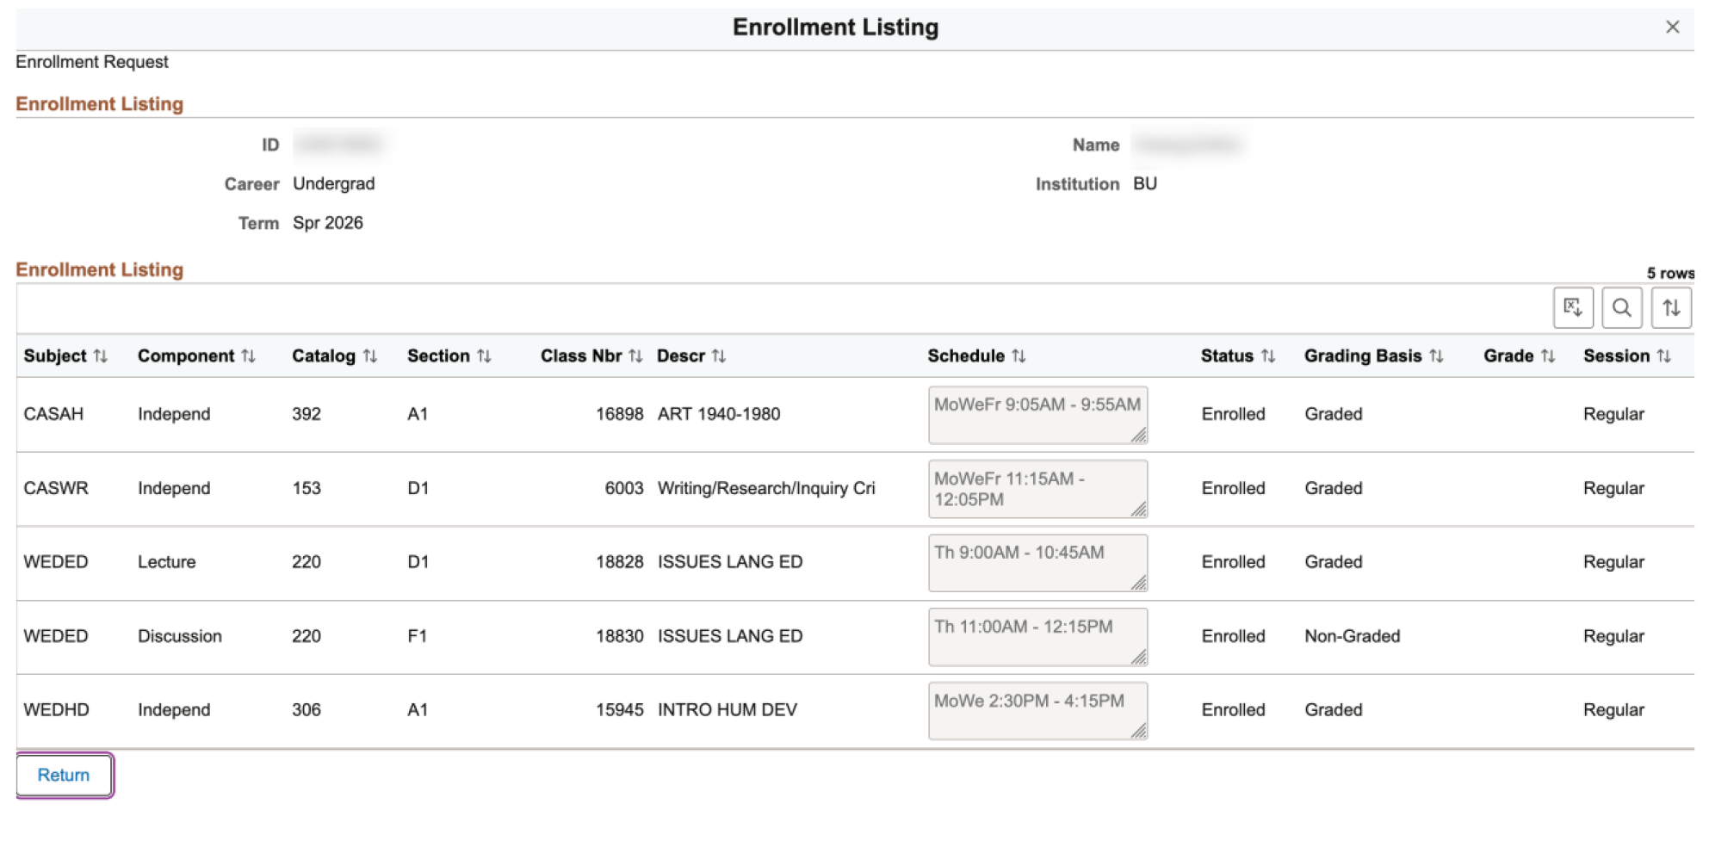Click the INTRO HUM DEV description
The width and height of the screenshot is (1709, 847).
pos(728,710)
